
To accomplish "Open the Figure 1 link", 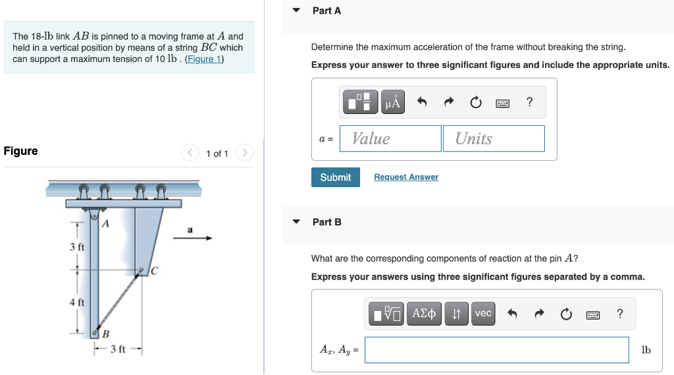I will coord(204,59).
